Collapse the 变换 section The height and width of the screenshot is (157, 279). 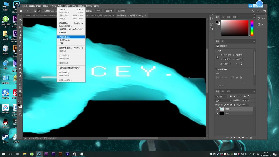tap(216, 51)
